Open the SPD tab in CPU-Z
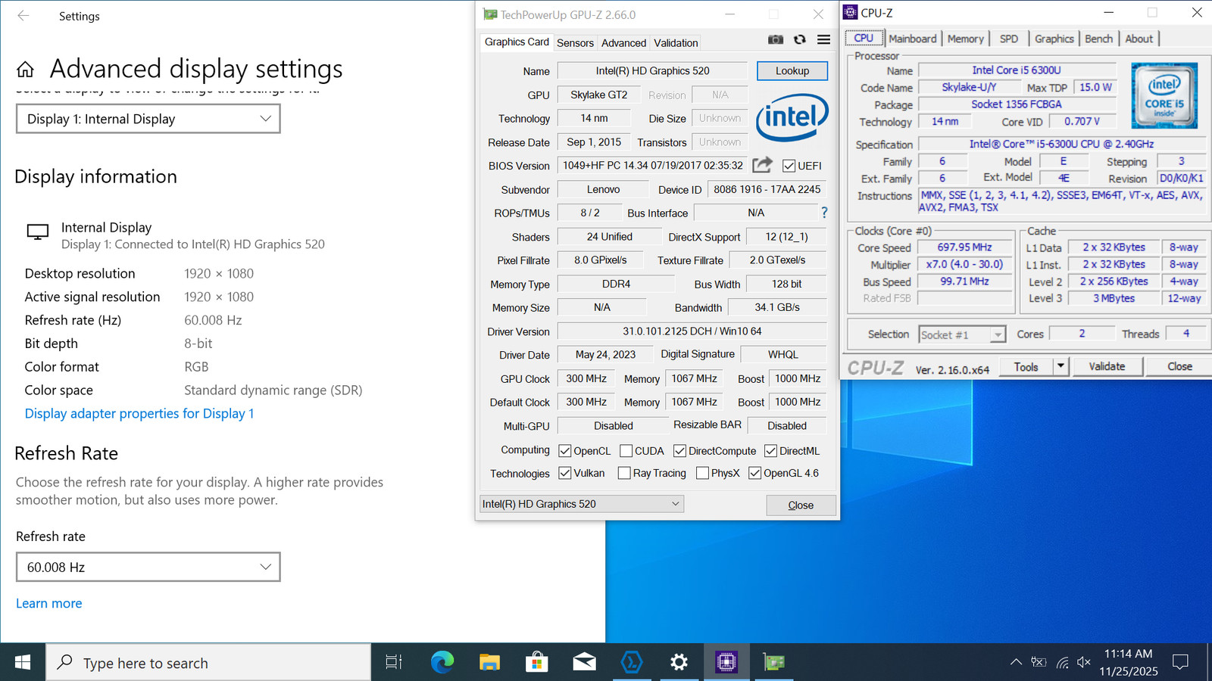Image resolution: width=1212 pixels, height=681 pixels. point(1009,39)
